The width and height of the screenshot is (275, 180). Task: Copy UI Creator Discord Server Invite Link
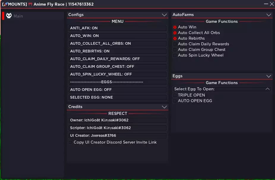click(x=70, y=142)
